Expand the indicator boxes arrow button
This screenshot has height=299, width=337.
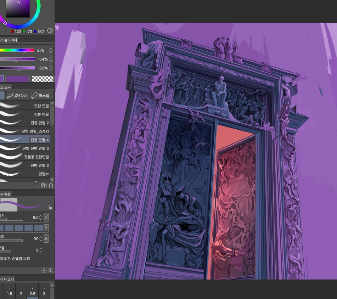pos(46,228)
